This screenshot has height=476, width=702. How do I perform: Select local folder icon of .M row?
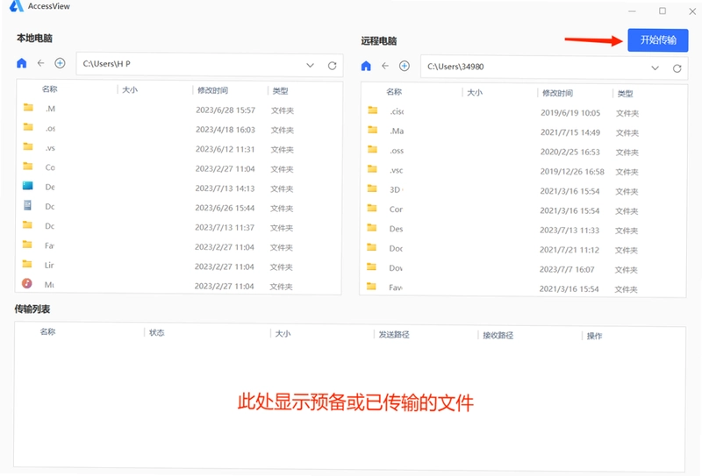(28, 107)
